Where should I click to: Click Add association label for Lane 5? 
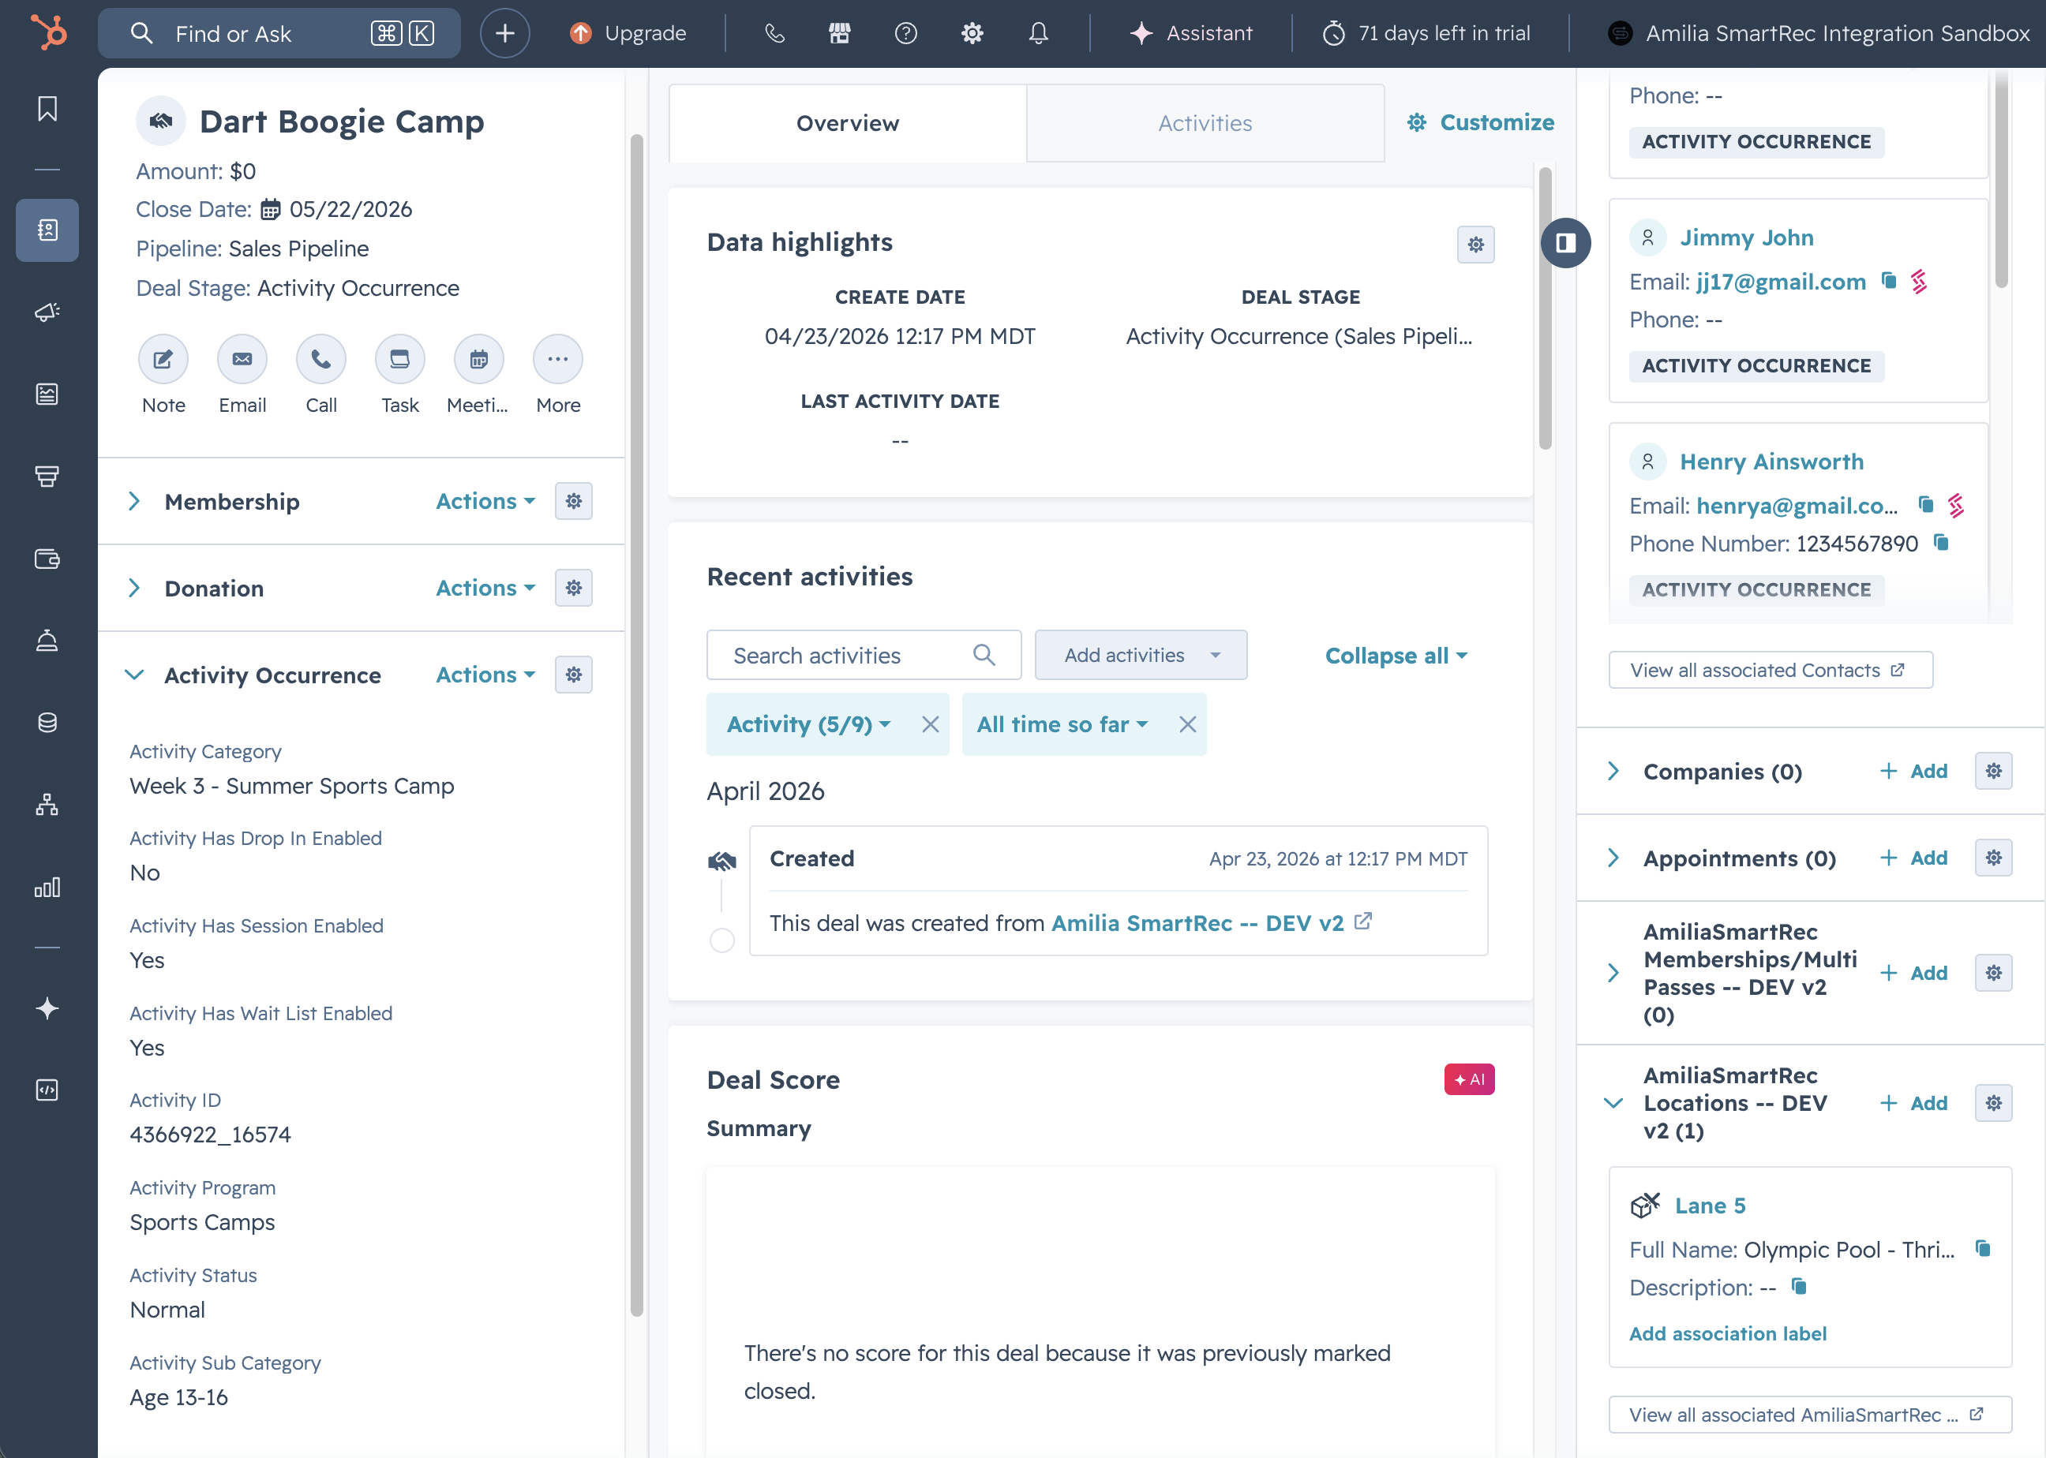point(1728,1334)
